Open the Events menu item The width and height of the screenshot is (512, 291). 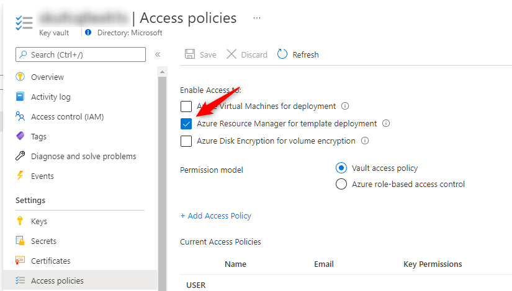click(x=42, y=176)
